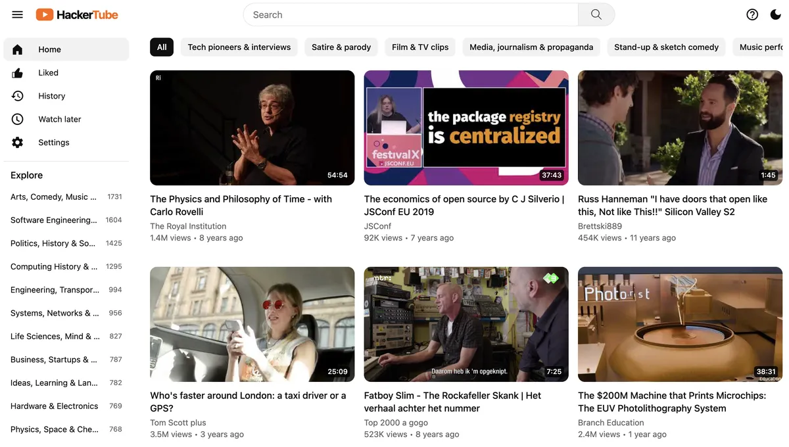Screen dimensions: 789x447
Task: Open 'The economics of open source' title
Action: (x=464, y=205)
